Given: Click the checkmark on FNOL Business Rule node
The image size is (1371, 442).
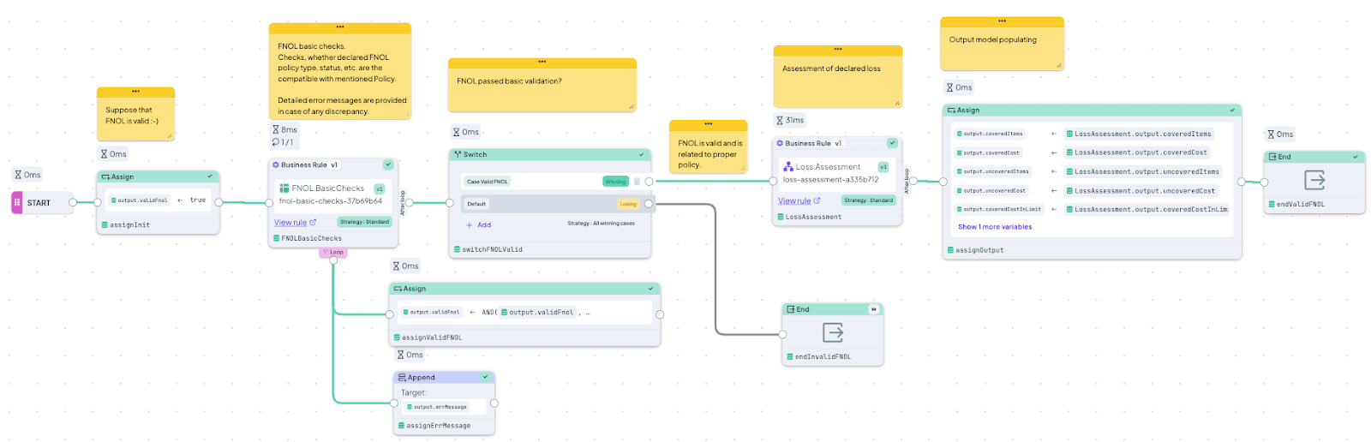Looking at the screenshot, I should click(388, 164).
